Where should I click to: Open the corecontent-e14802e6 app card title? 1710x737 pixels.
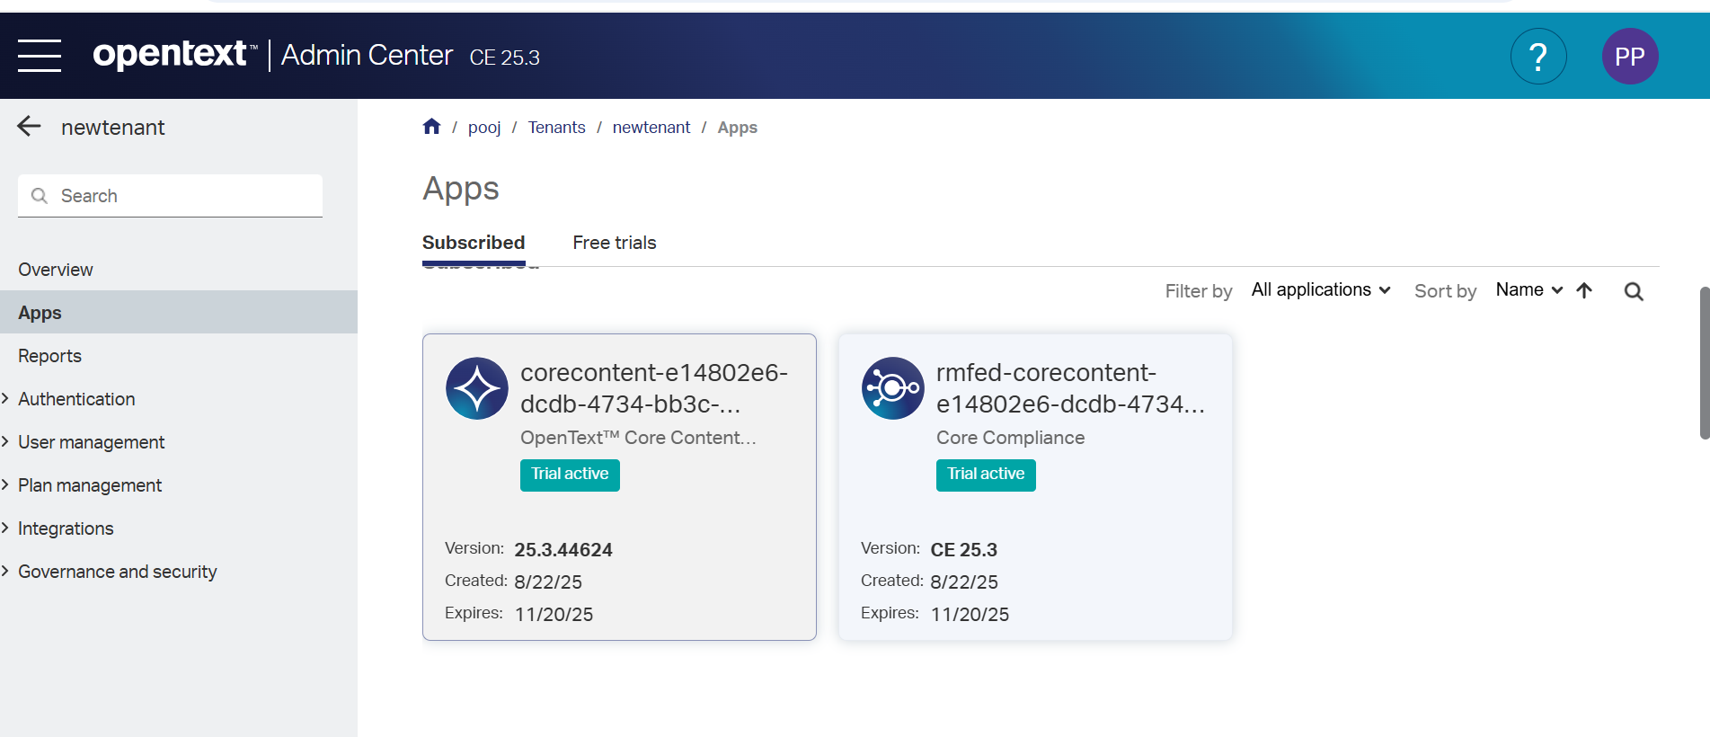(654, 388)
